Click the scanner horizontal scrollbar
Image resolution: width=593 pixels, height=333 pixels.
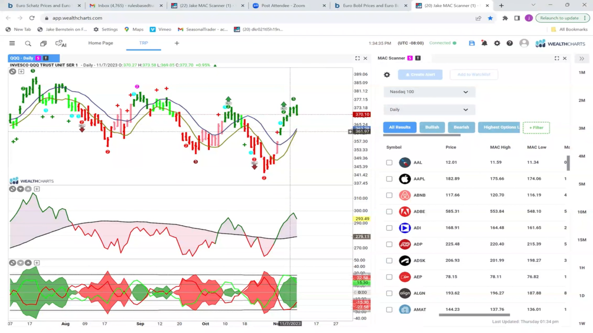(x=474, y=315)
